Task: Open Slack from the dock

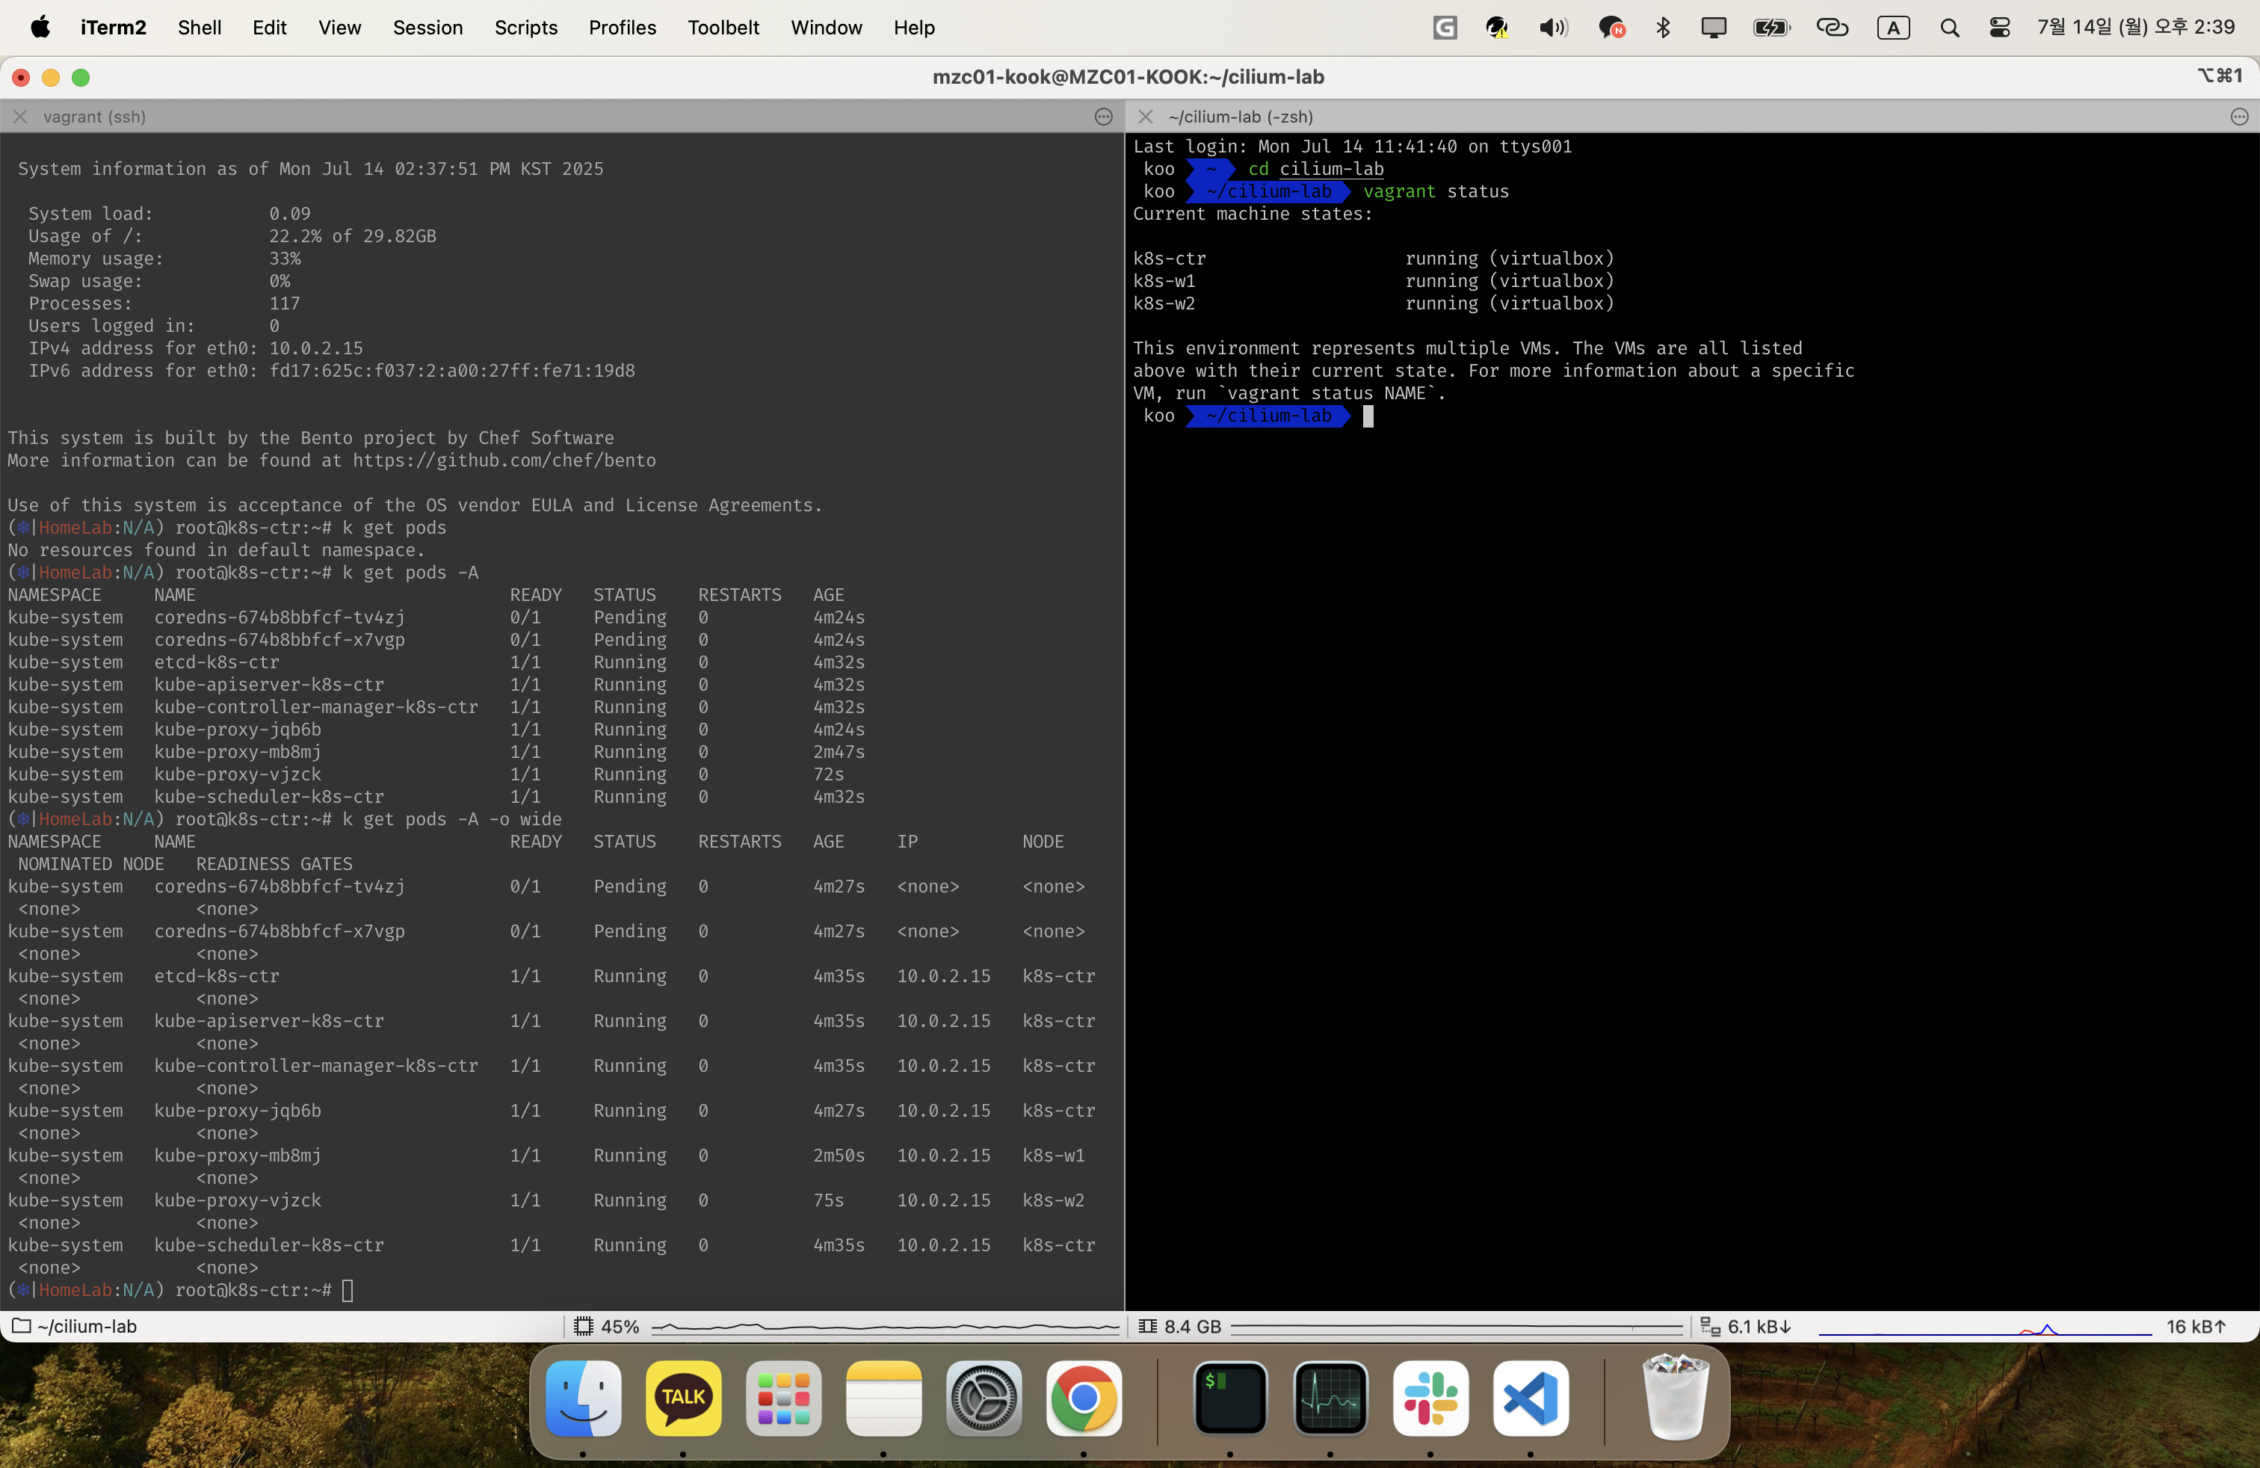Action: point(1430,1398)
